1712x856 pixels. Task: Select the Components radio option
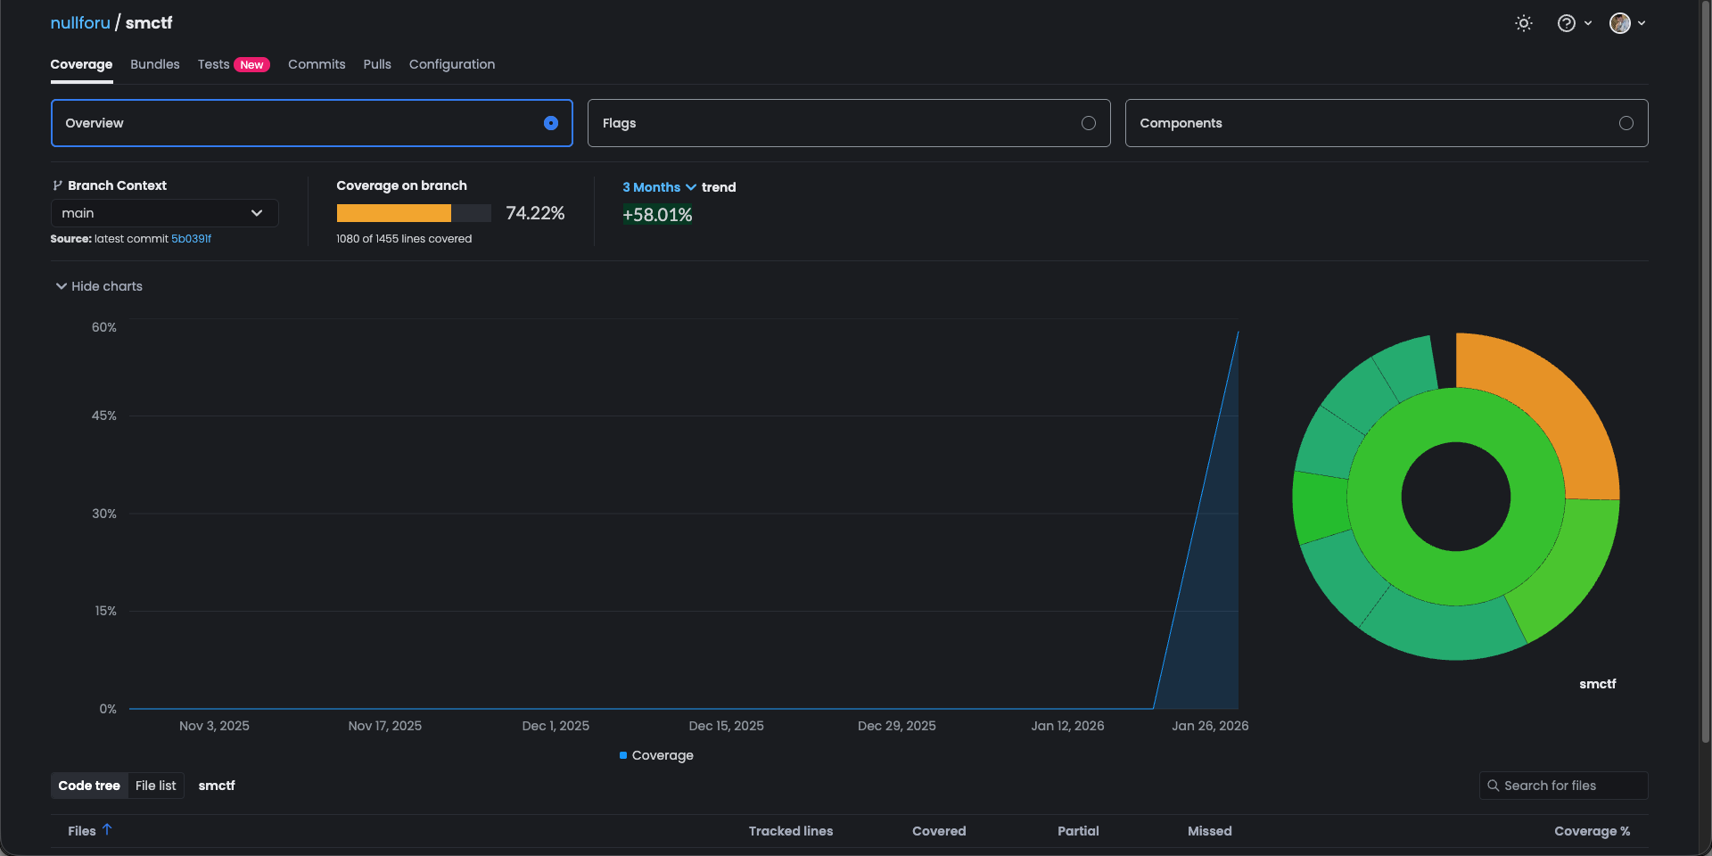click(1626, 123)
